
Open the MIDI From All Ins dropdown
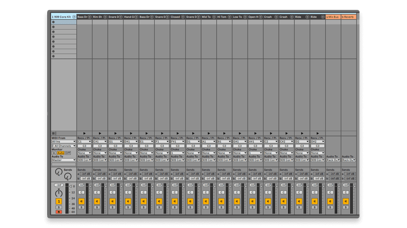coord(64,142)
